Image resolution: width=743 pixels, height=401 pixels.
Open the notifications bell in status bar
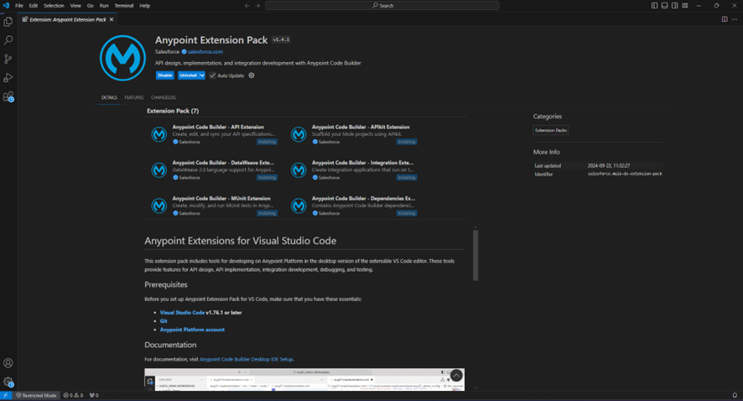[735, 395]
